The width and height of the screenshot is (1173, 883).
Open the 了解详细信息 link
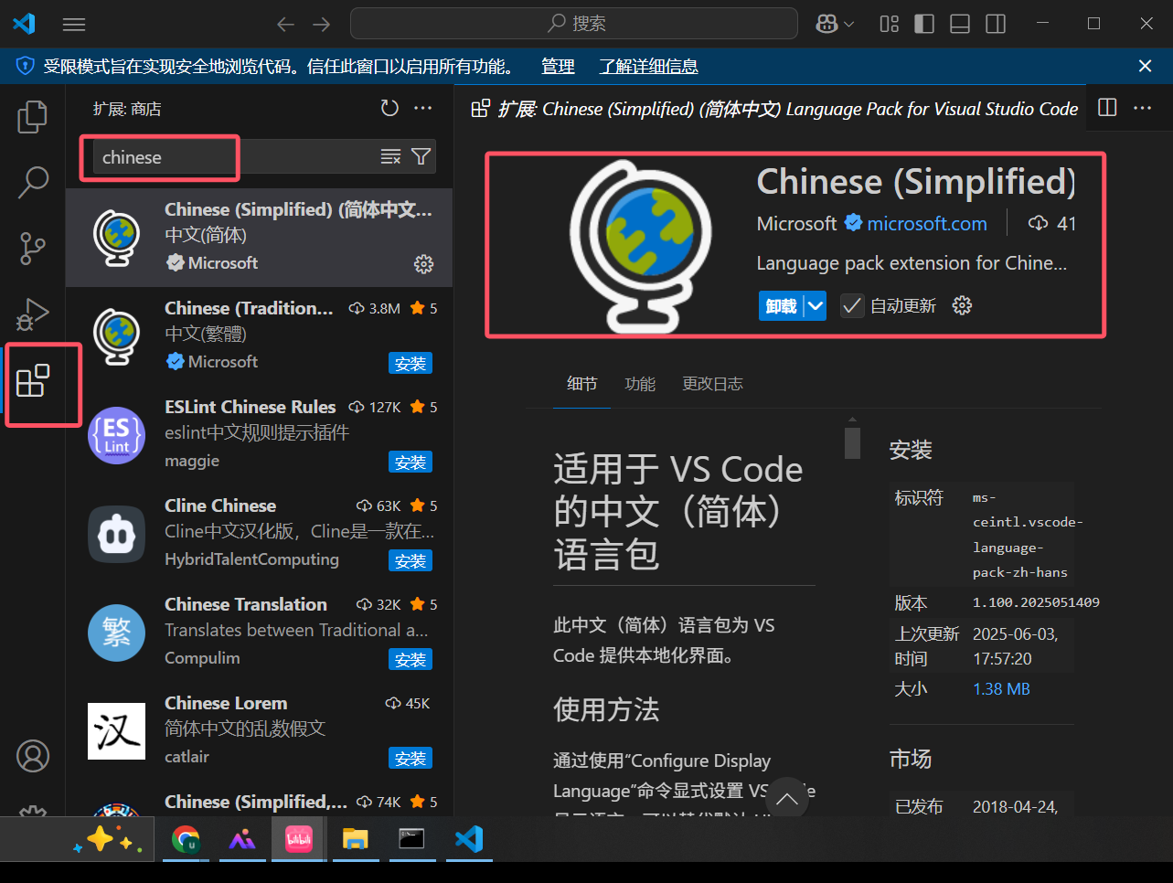[x=648, y=66]
